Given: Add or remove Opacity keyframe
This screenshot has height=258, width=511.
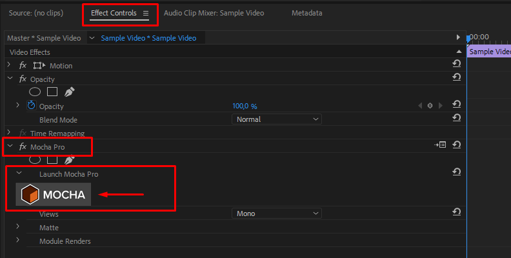Looking at the screenshot, I should point(430,106).
